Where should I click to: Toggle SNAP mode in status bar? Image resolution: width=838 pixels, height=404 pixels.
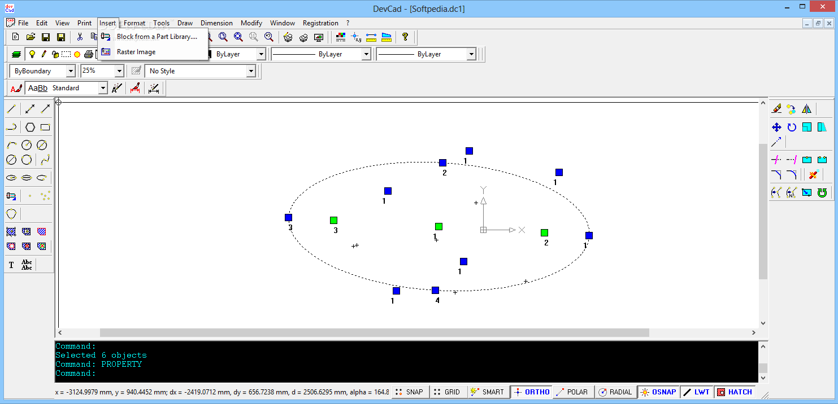(x=409, y=392)
